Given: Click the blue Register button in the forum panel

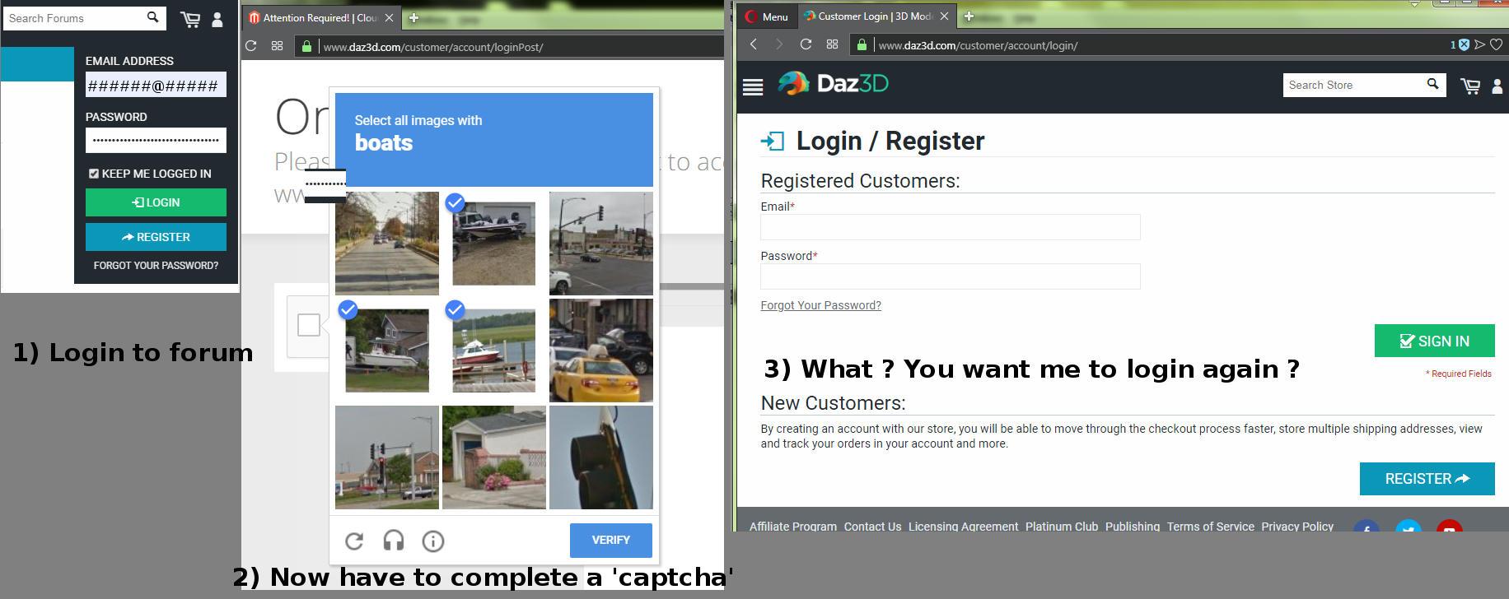Looking at the screenshot, I should point(156,237).
